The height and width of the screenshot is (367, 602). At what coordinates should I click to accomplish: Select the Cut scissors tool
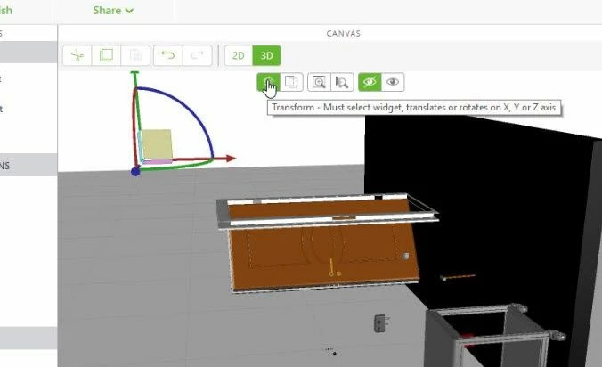[77, 55]
